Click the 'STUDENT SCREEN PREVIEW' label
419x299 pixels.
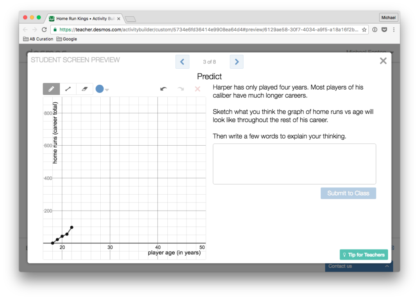point(75,60)
